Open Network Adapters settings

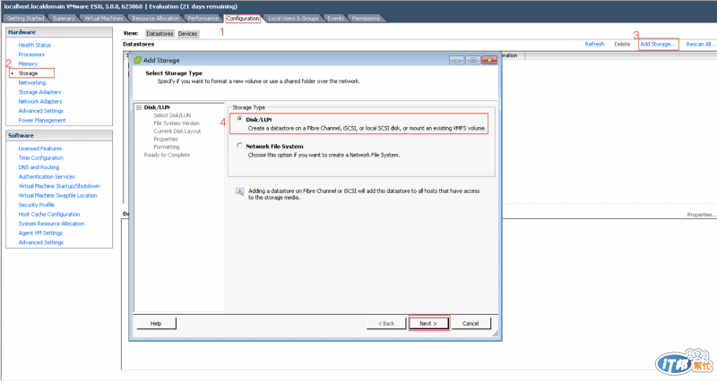(x=40, y=101)
